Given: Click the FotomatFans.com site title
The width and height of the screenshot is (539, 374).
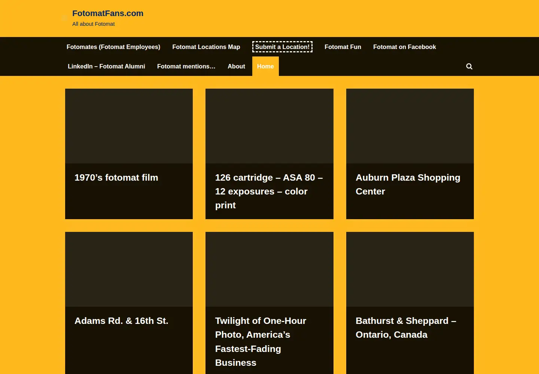Looking at the screenshot, I should (x=108, y=13).
